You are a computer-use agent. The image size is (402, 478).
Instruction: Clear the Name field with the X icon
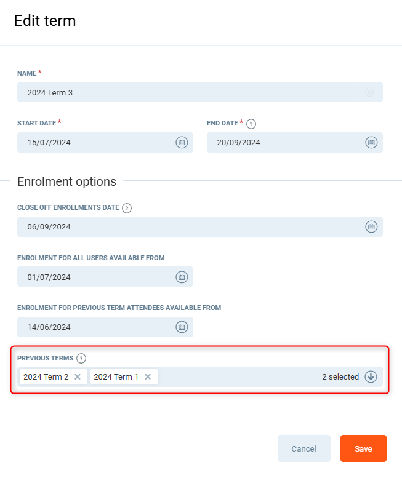tap(369, 92)
